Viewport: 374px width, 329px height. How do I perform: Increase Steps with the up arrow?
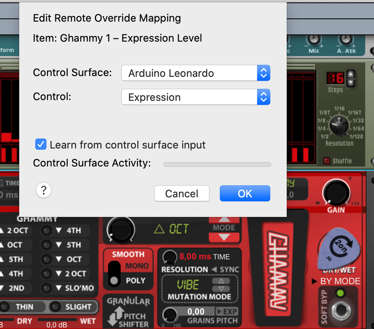click(350, 74)
